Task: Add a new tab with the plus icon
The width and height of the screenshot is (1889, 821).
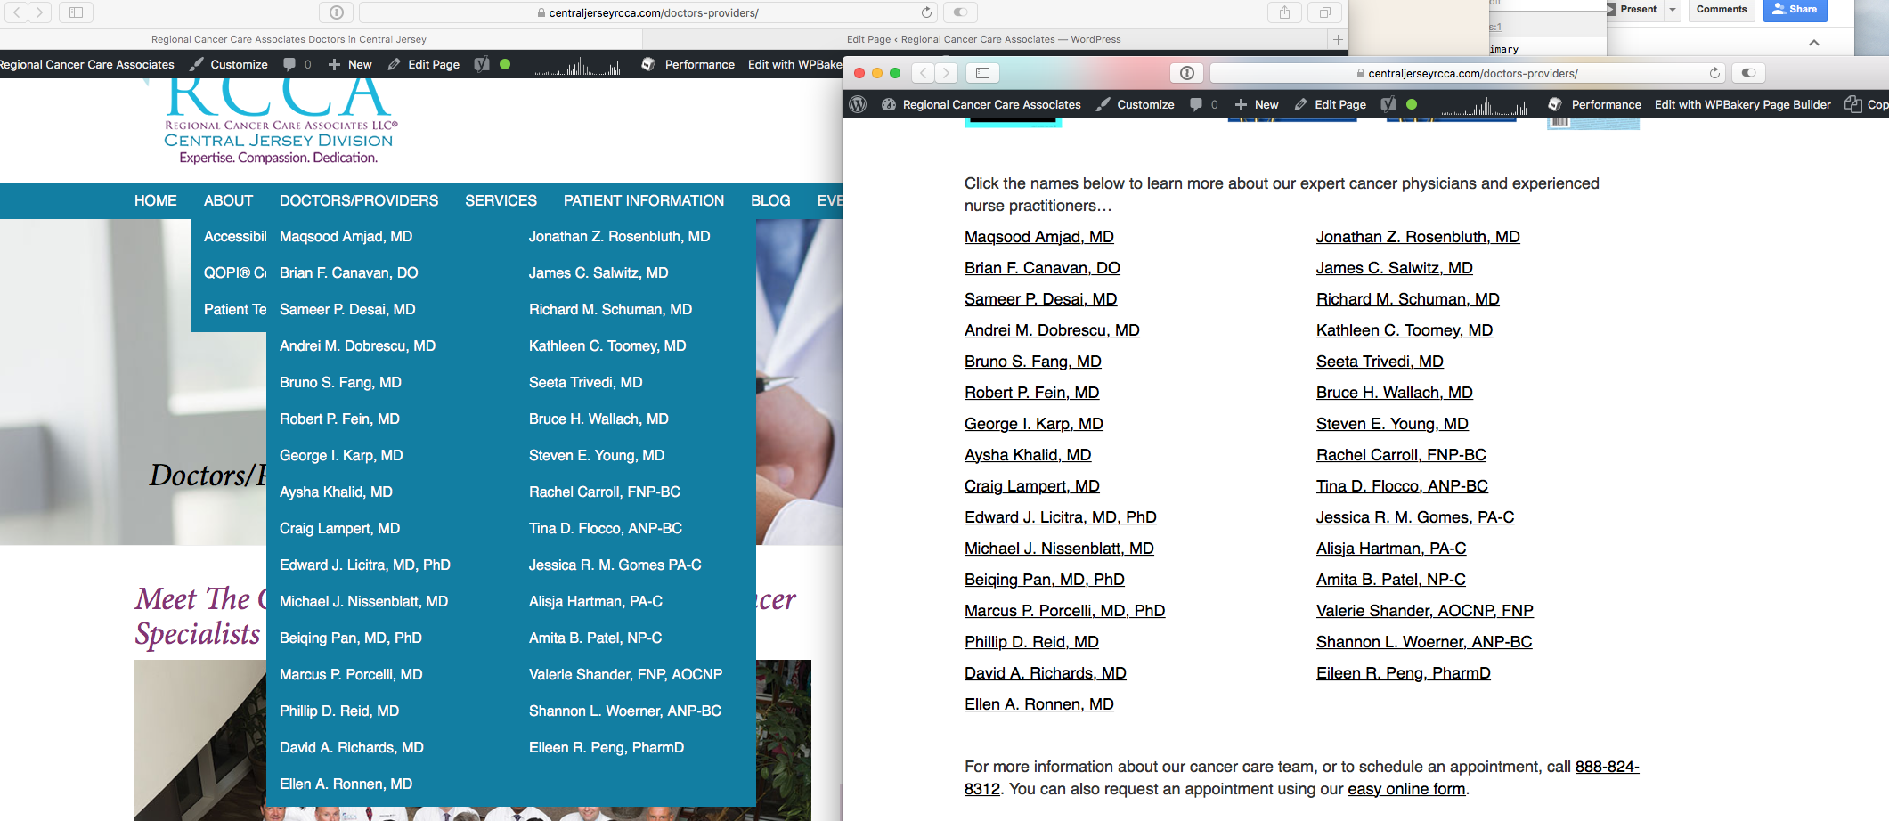Action: click(1337, 39)
